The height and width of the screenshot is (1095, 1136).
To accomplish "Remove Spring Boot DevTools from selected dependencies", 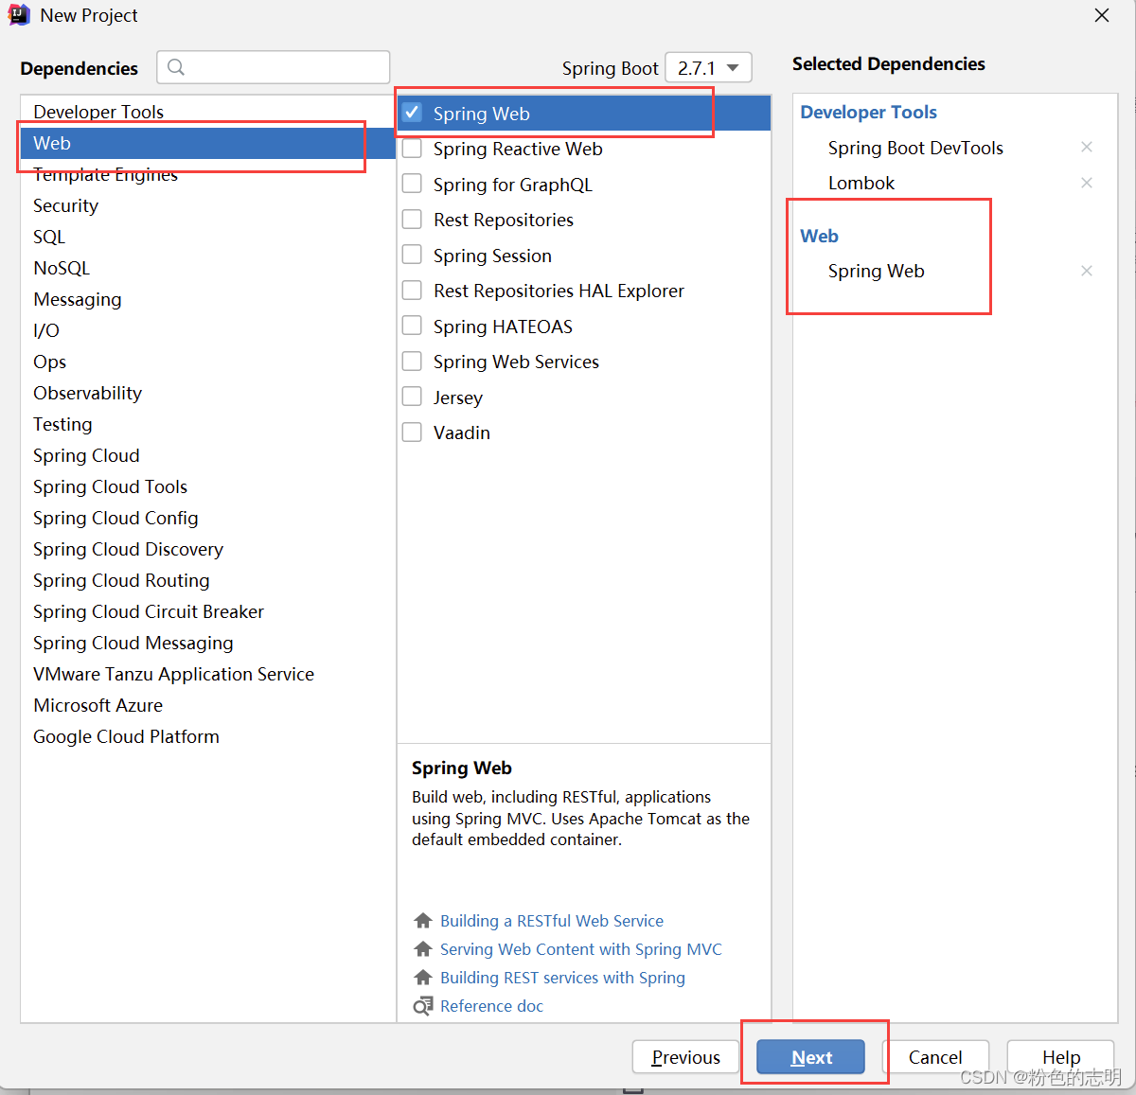I will (x=1087, y=147).
